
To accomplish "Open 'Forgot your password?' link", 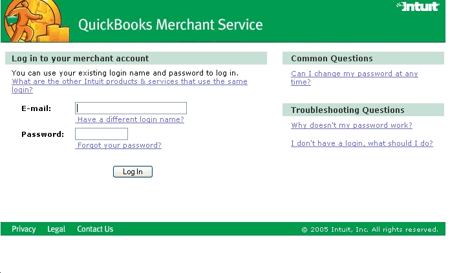I will coord(118,145).
